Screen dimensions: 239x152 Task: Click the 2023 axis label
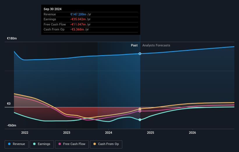(x=67, y=133)
